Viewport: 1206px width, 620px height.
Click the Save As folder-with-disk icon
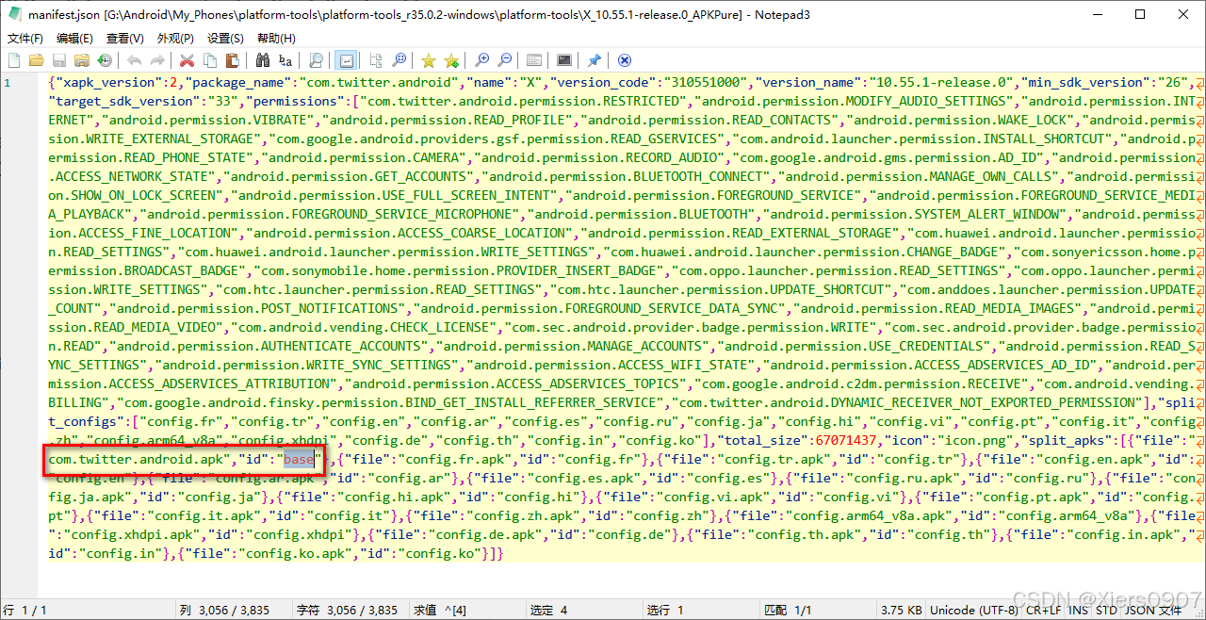pyautogui.click(x=82, y=60)
